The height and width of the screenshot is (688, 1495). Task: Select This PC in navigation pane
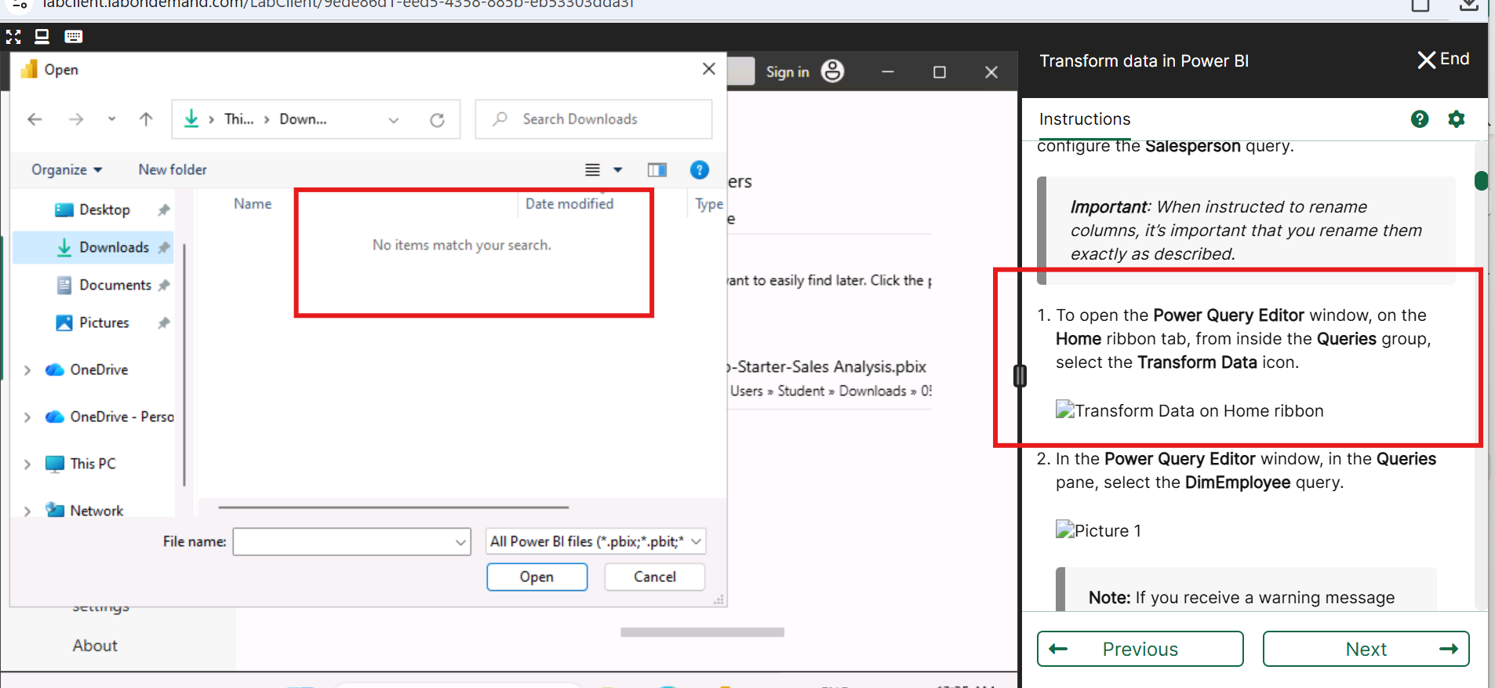click(93, 464)
